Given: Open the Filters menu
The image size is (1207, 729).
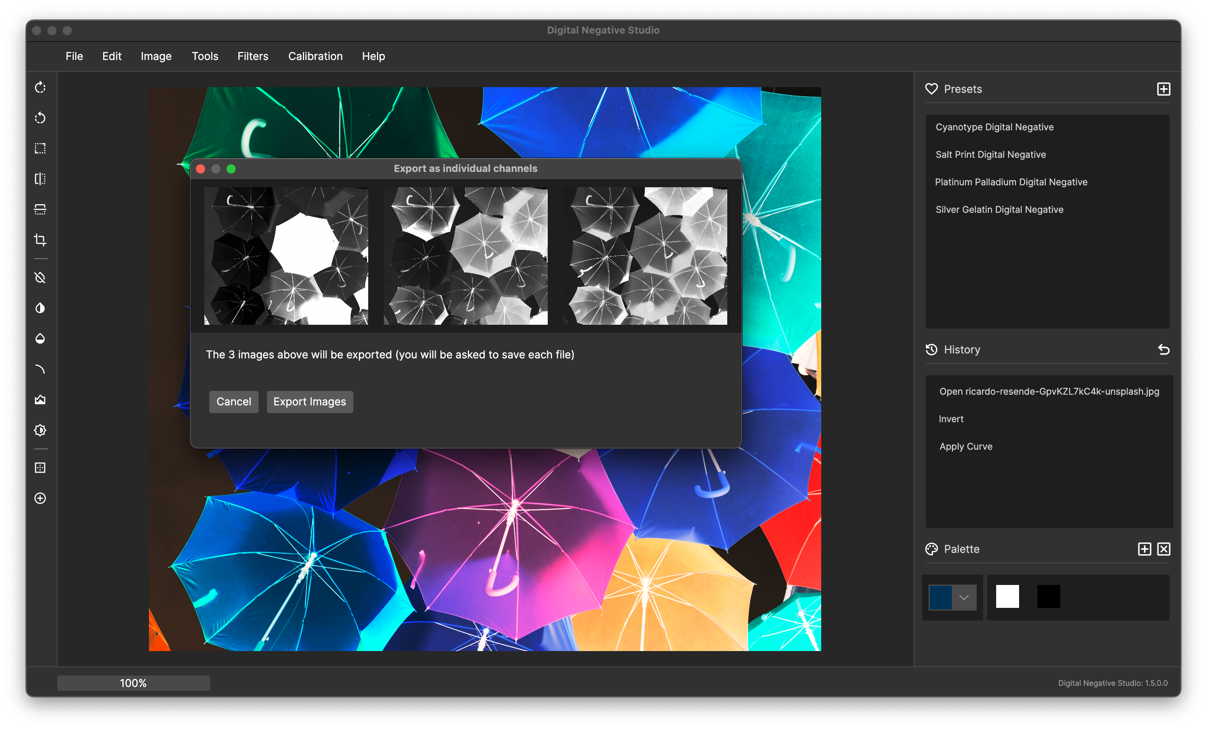Looking at the screenshot, I should pos(253,56).
